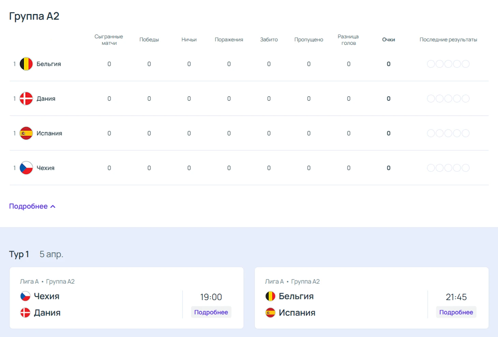Click the Победы column header

click(x=149, y=40)
